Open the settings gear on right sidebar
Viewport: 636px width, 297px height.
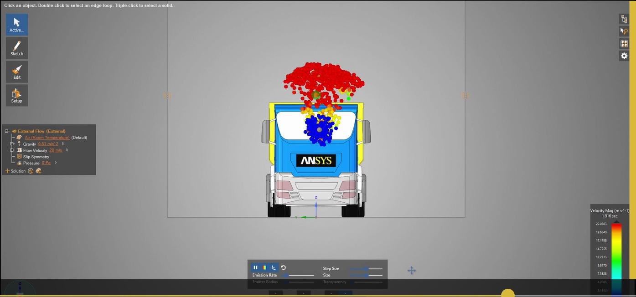624,56
